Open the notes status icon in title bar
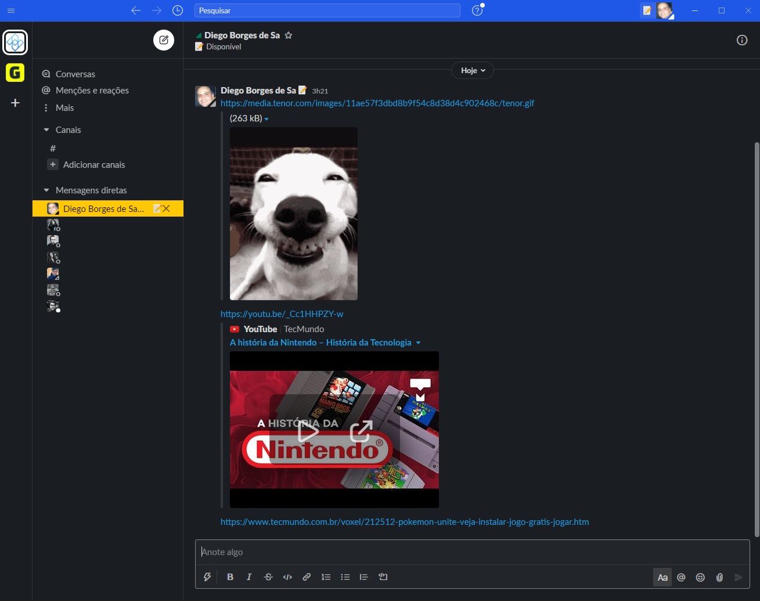The image size is (760, 601). pyautogui.click(x=647, y=10)
